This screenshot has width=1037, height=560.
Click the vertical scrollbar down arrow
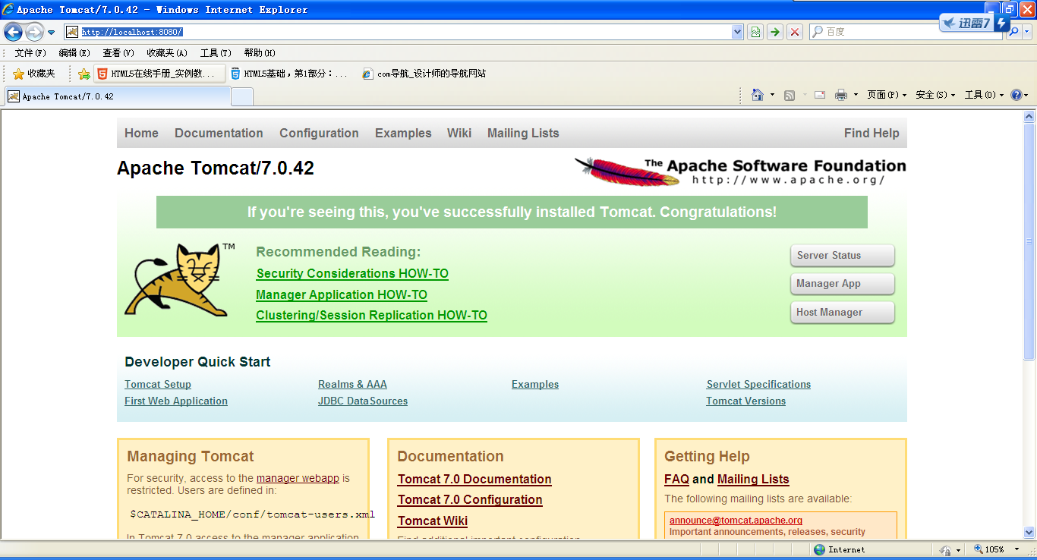pos(1029,533)
